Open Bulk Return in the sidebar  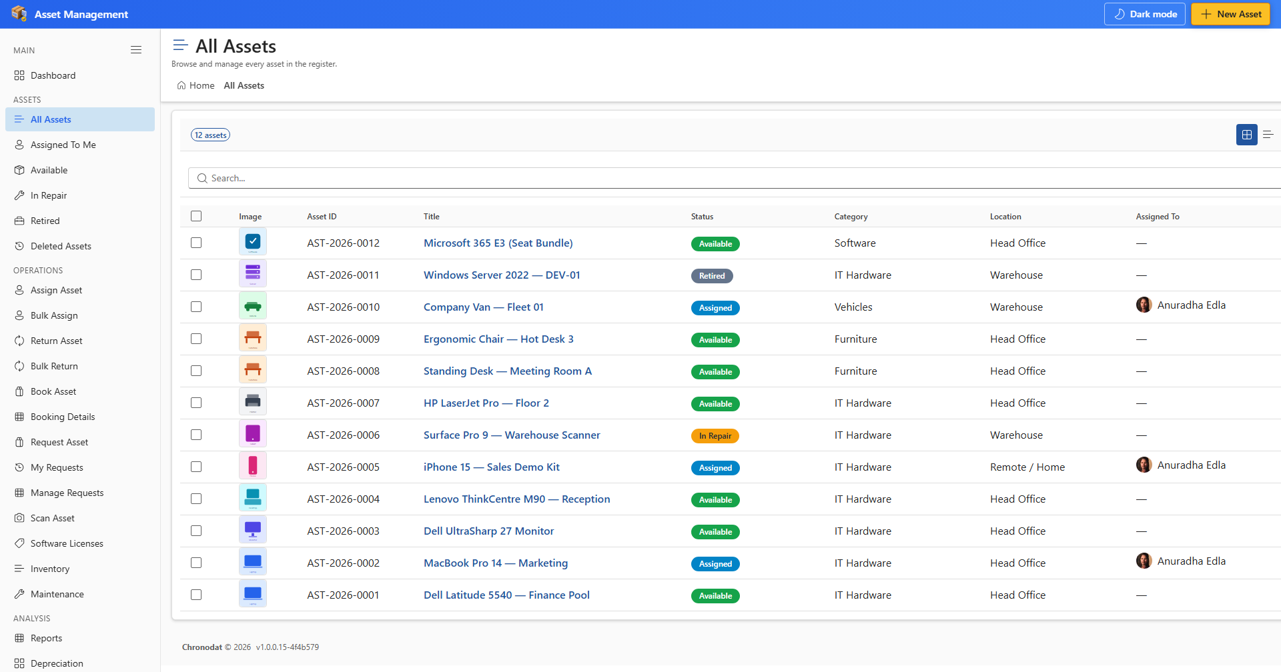(80, 366)
